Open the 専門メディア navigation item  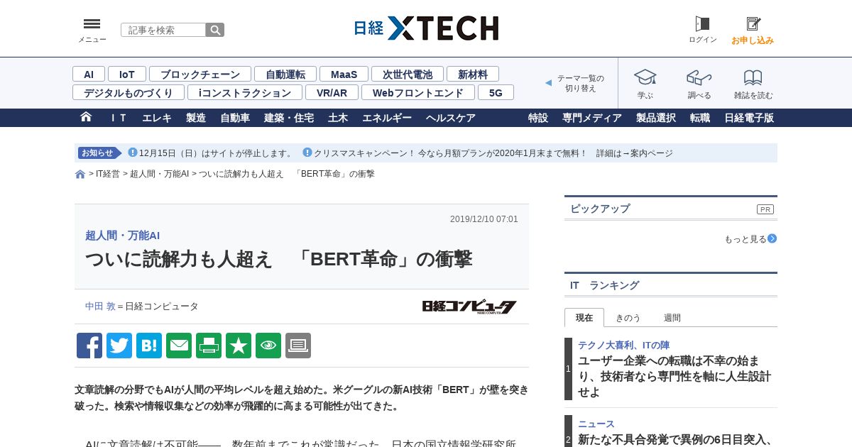coord(592,118)
